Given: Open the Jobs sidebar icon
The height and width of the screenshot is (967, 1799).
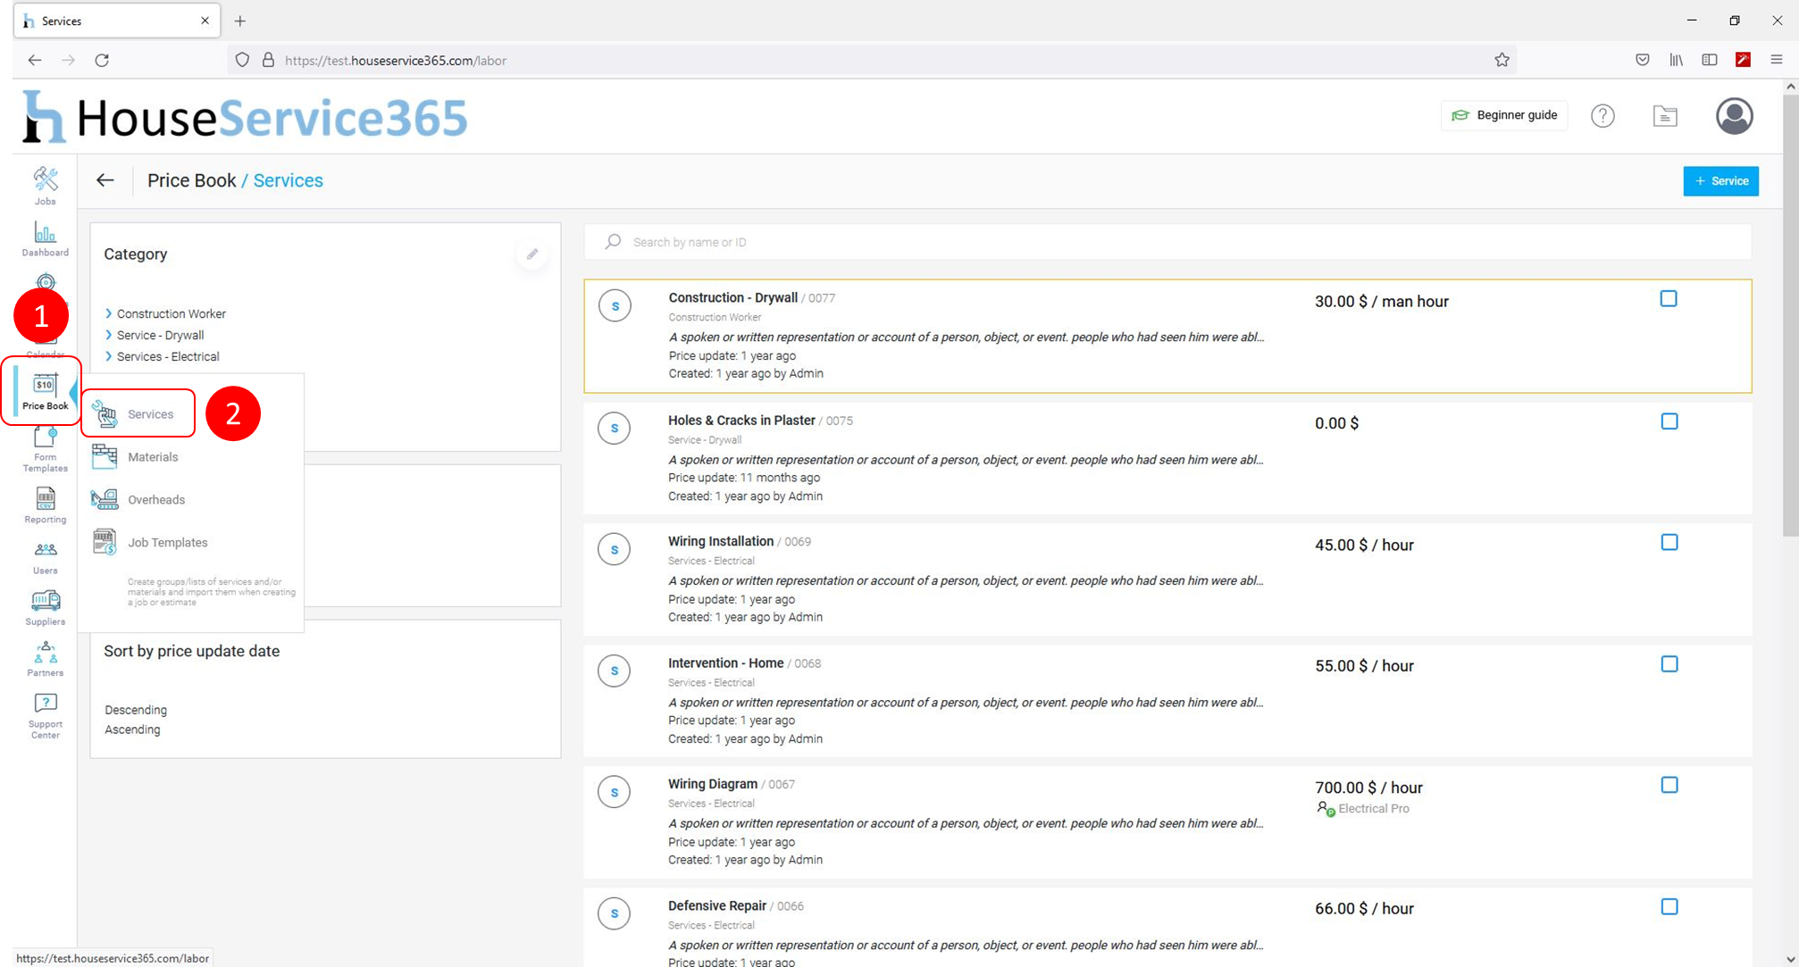Looking at the screenshot, I should click(45, 186).
